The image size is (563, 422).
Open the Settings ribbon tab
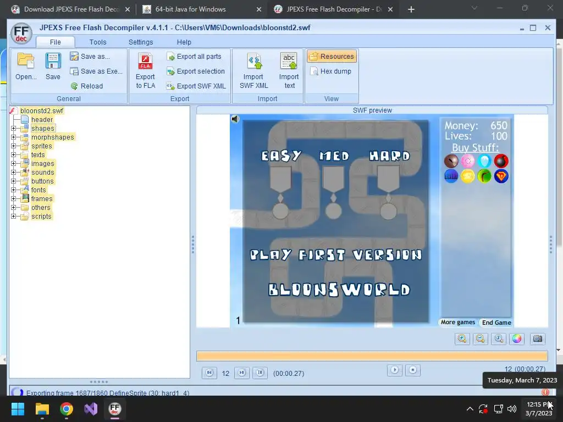point(141,42)
